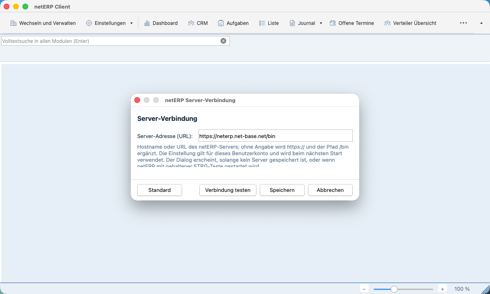Click into the Server-Adresse URL field
This screenshot has width=490, height=294.
coord(276,136)
